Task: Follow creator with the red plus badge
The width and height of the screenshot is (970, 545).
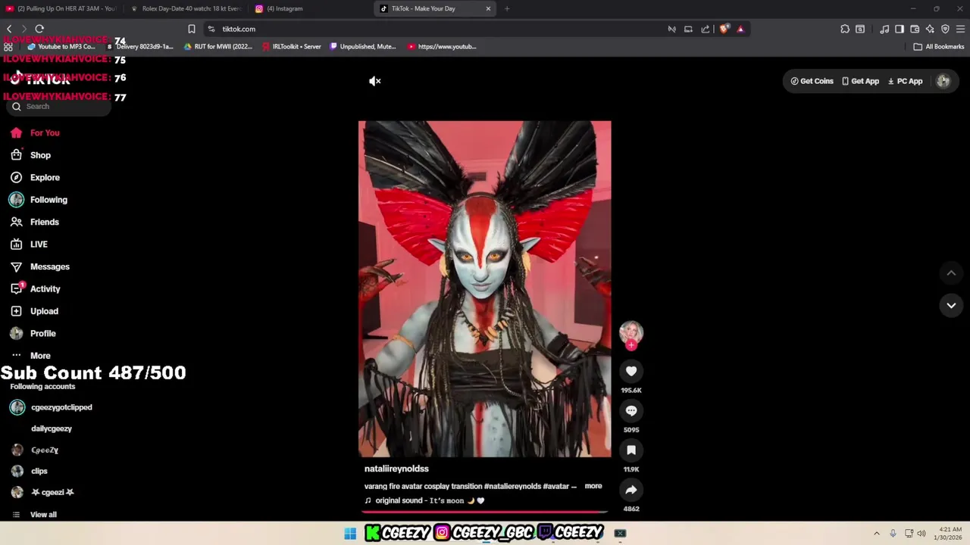Action: coord(631,345)
